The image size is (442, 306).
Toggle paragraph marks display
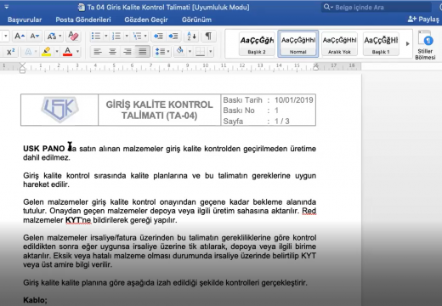click(x=208, y=36)
